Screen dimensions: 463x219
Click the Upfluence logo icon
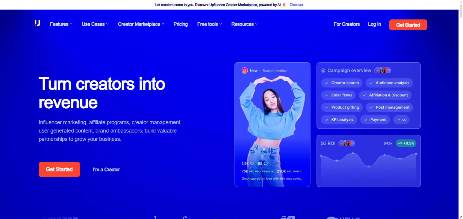point(37,24)
